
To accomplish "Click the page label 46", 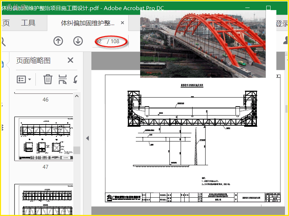I will click(46, 100).
